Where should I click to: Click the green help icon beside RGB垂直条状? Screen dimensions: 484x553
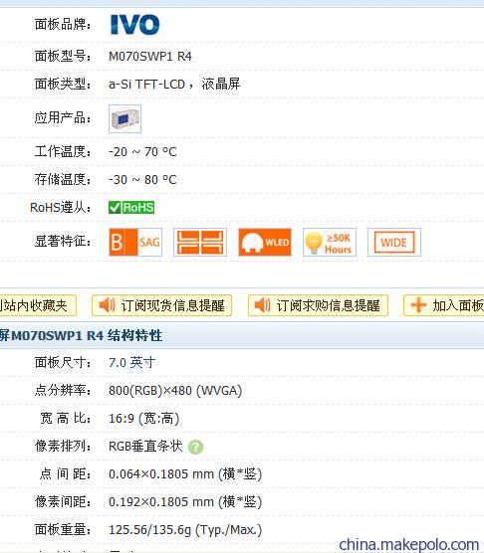[x=195, y=447]
